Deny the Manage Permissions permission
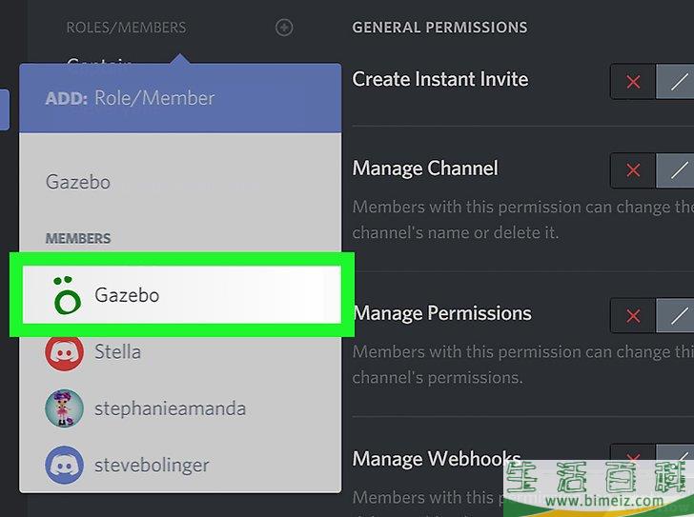 tap(633, 315)
